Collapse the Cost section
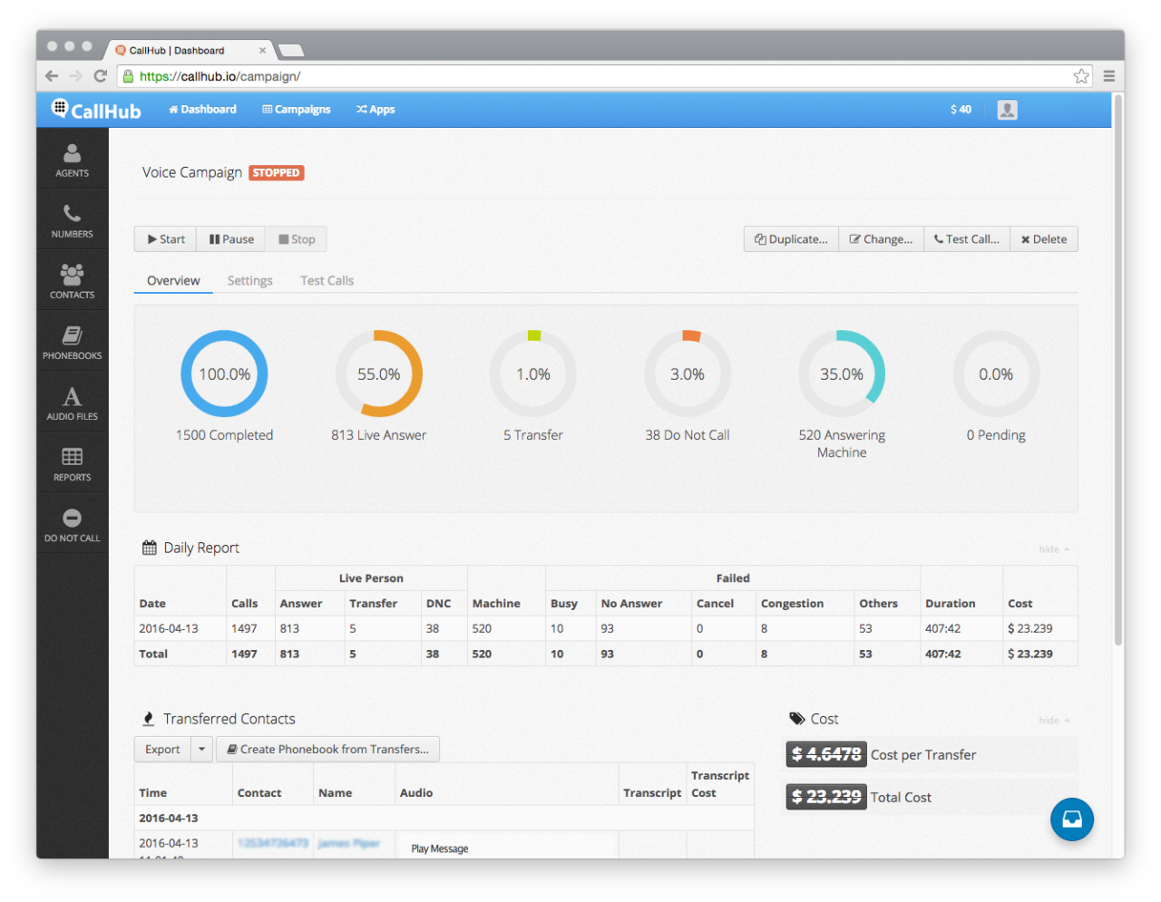 point(1052,720)
